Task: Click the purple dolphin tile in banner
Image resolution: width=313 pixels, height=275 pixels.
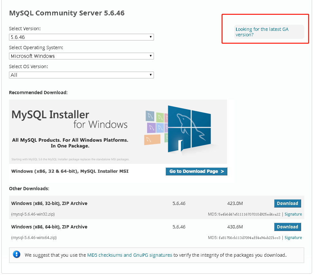Action: (151, 128)
